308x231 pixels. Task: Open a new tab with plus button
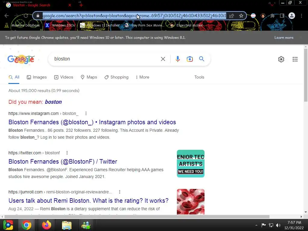tap(81, 5)
